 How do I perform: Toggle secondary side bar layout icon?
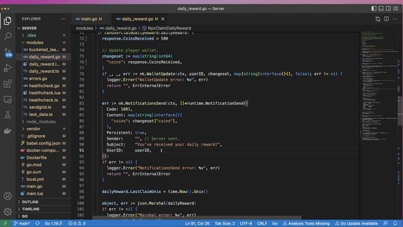pos(389,8)
